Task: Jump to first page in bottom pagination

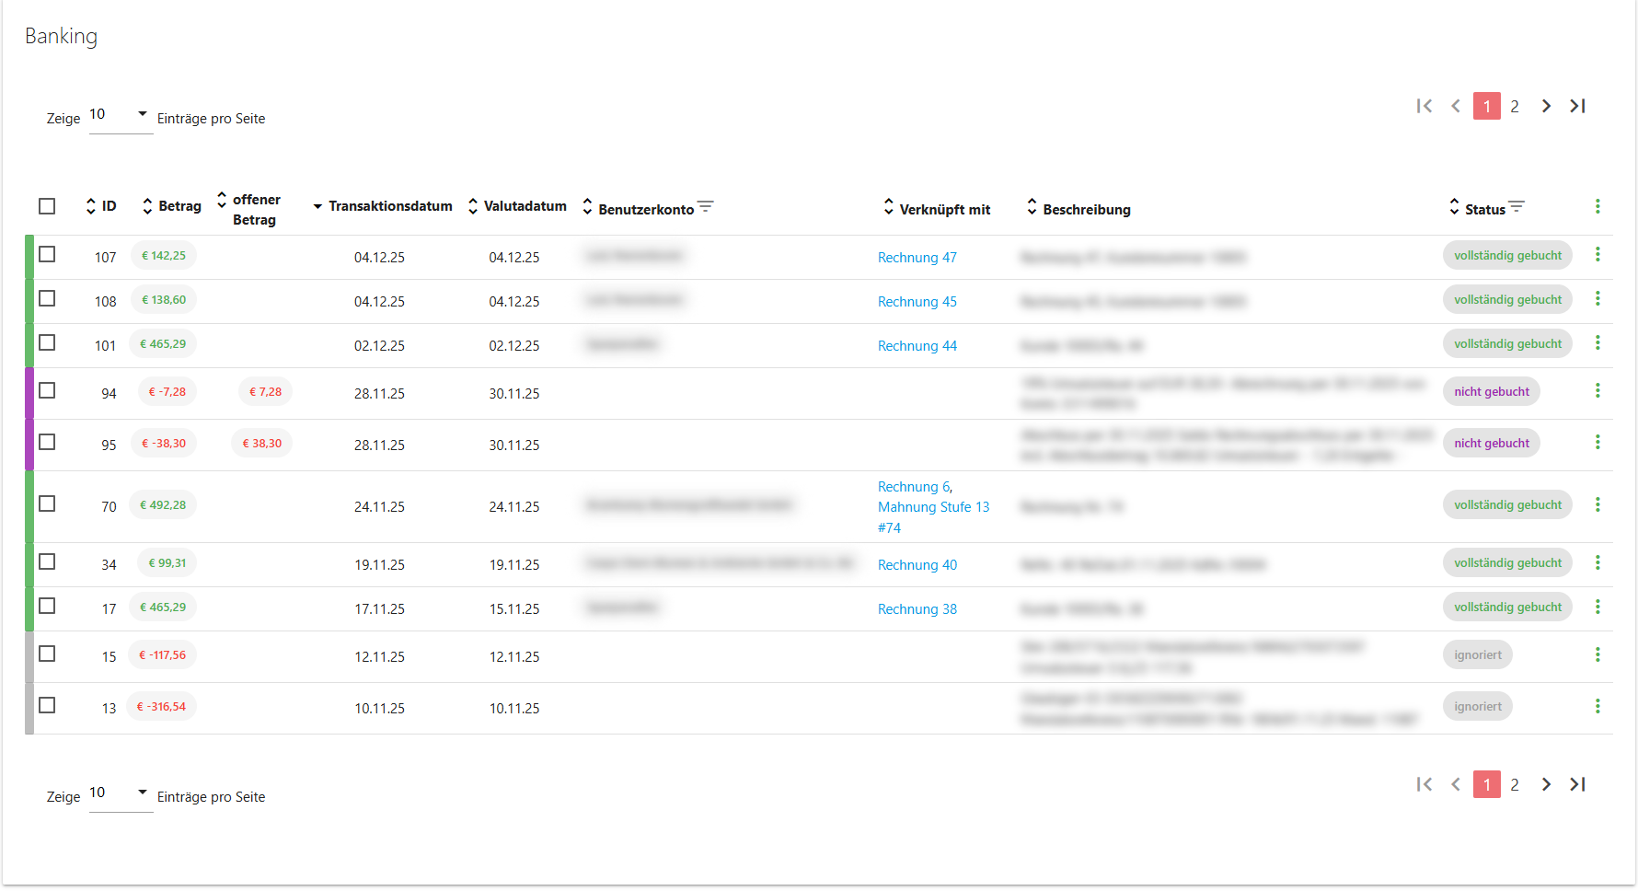Action: pyautogui.click(x=1425, y=785)
